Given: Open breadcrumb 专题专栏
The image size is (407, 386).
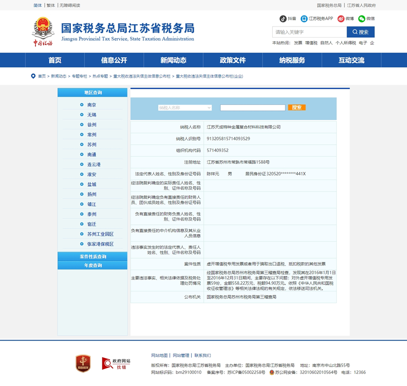Looking at the screenshot, I should coord(80,76).
